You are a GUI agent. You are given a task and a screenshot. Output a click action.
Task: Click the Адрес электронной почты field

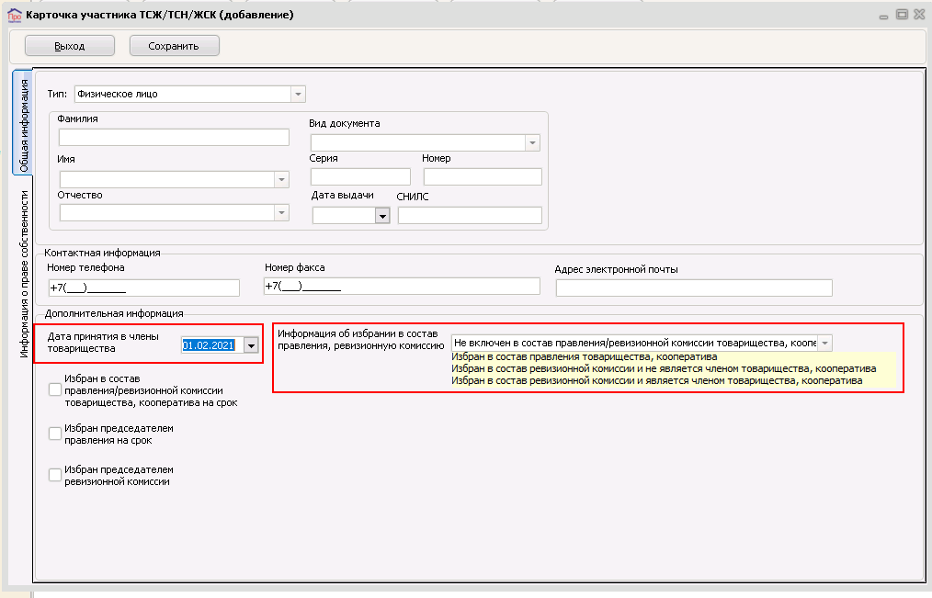pyautogui.click(x=694, y=288)
